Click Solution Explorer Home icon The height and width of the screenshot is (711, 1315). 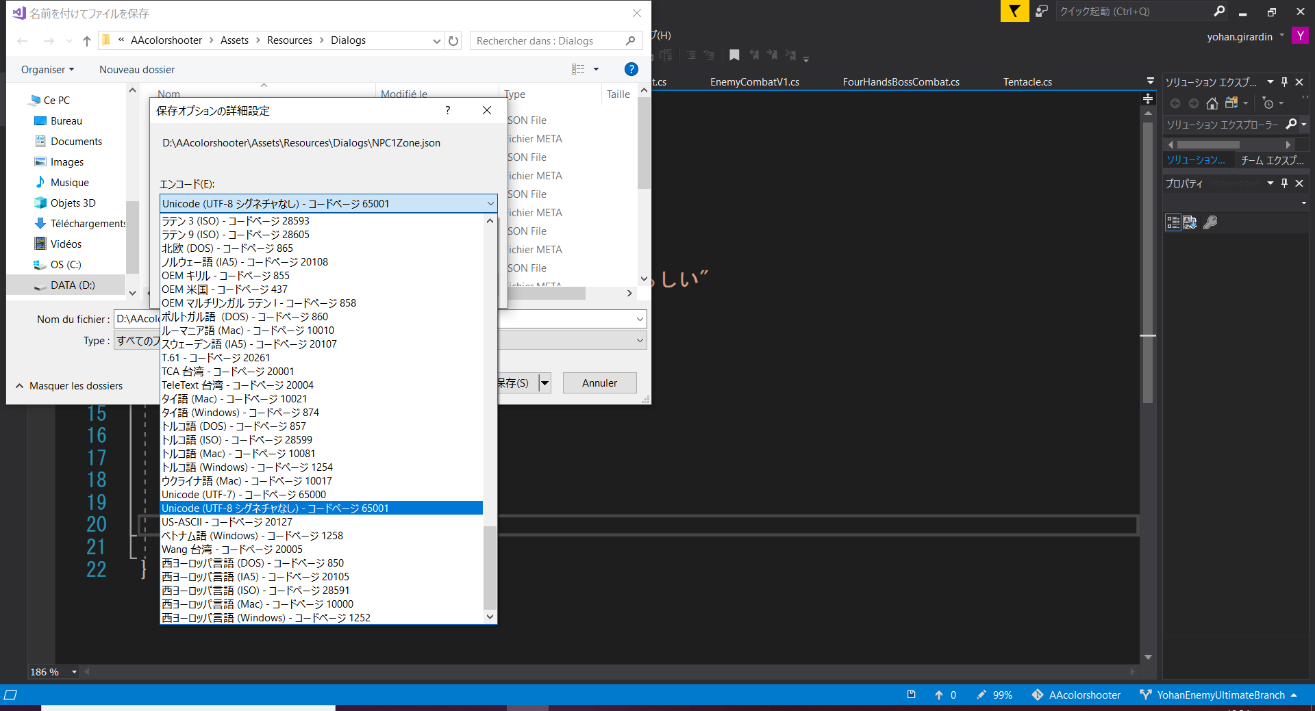pyautogui.click(x=1212, y=103)
